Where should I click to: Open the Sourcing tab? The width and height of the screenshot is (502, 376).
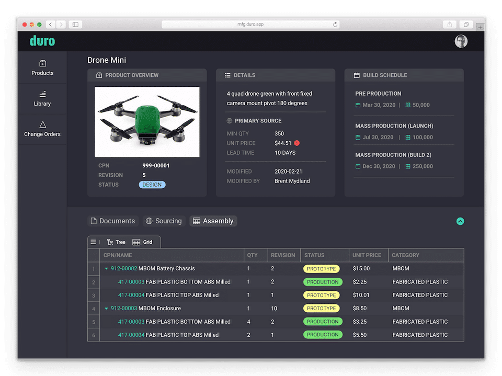pyautogui.click(x=164, y=221)
